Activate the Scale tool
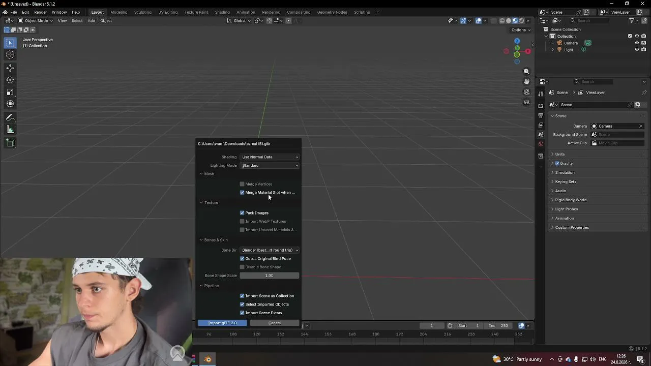The height and width of the screenshot is (366, 651). pyautogui.click(x=10, y=92)
